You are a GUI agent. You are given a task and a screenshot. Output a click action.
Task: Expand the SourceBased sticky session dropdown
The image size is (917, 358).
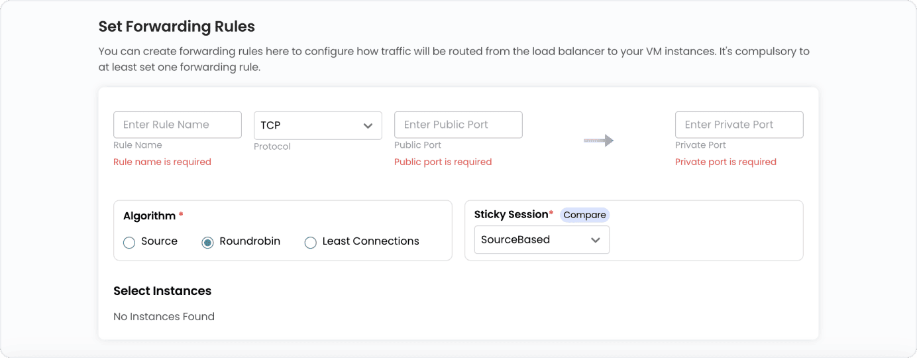[x=541, y=240]
